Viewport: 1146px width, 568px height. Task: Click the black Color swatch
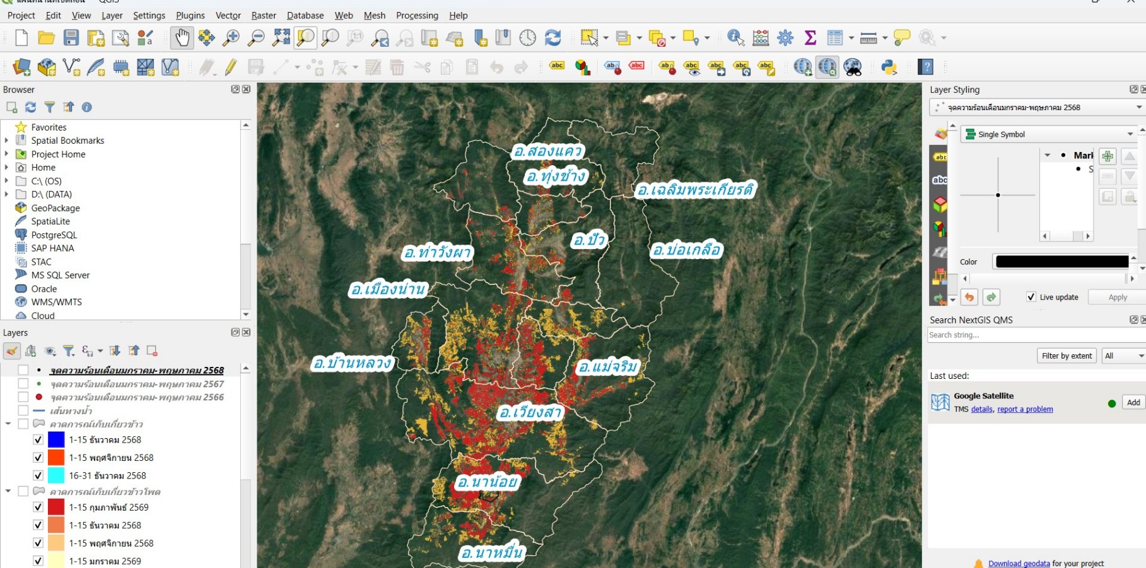pyautogui.click(x=1061, y=262)
